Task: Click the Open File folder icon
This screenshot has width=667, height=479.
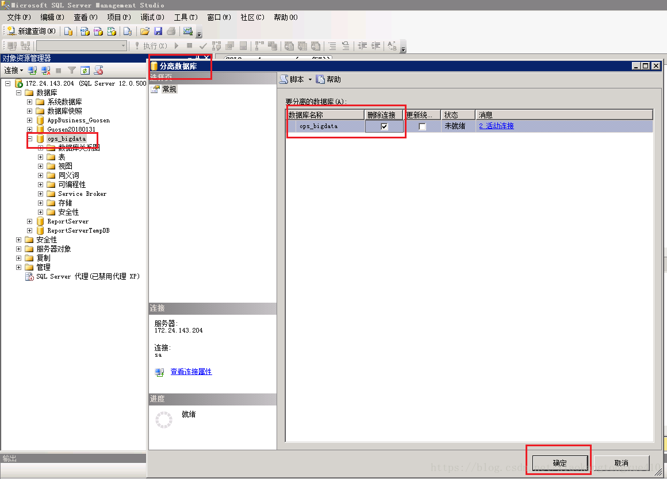Action: [145, 32]
